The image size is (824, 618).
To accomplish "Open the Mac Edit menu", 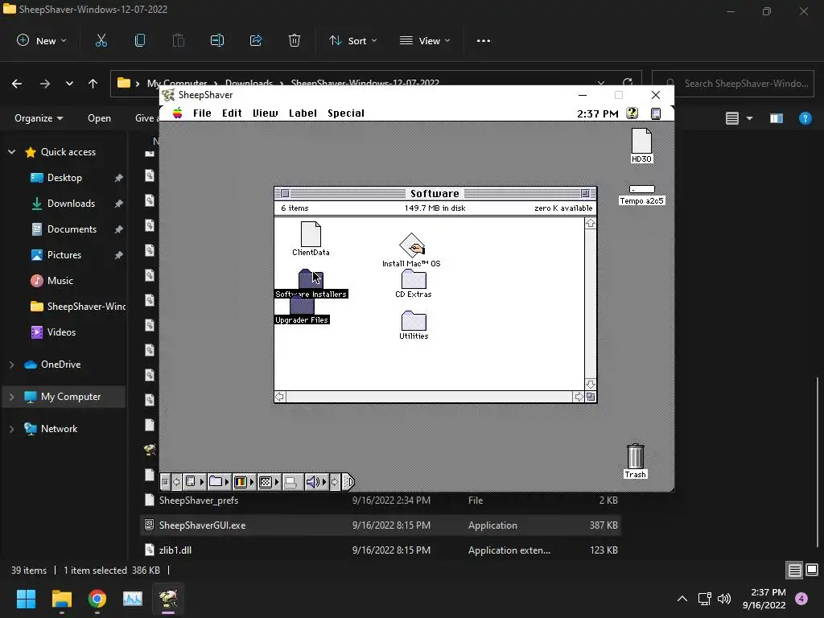I will 232,113.
